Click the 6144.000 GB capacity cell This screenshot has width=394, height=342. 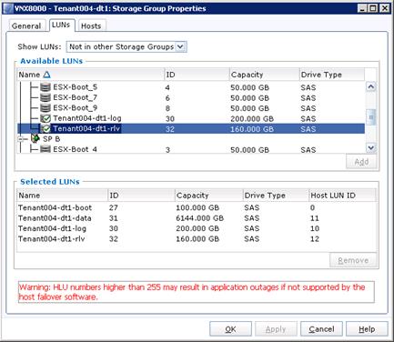pyautogui.click(x=200, y=218)
